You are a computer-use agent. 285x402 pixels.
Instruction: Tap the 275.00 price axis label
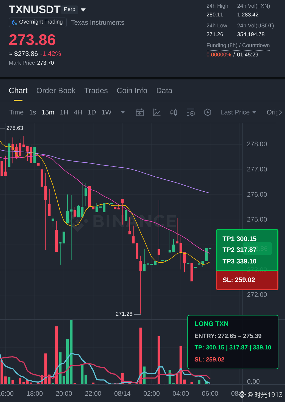[257, 219]
